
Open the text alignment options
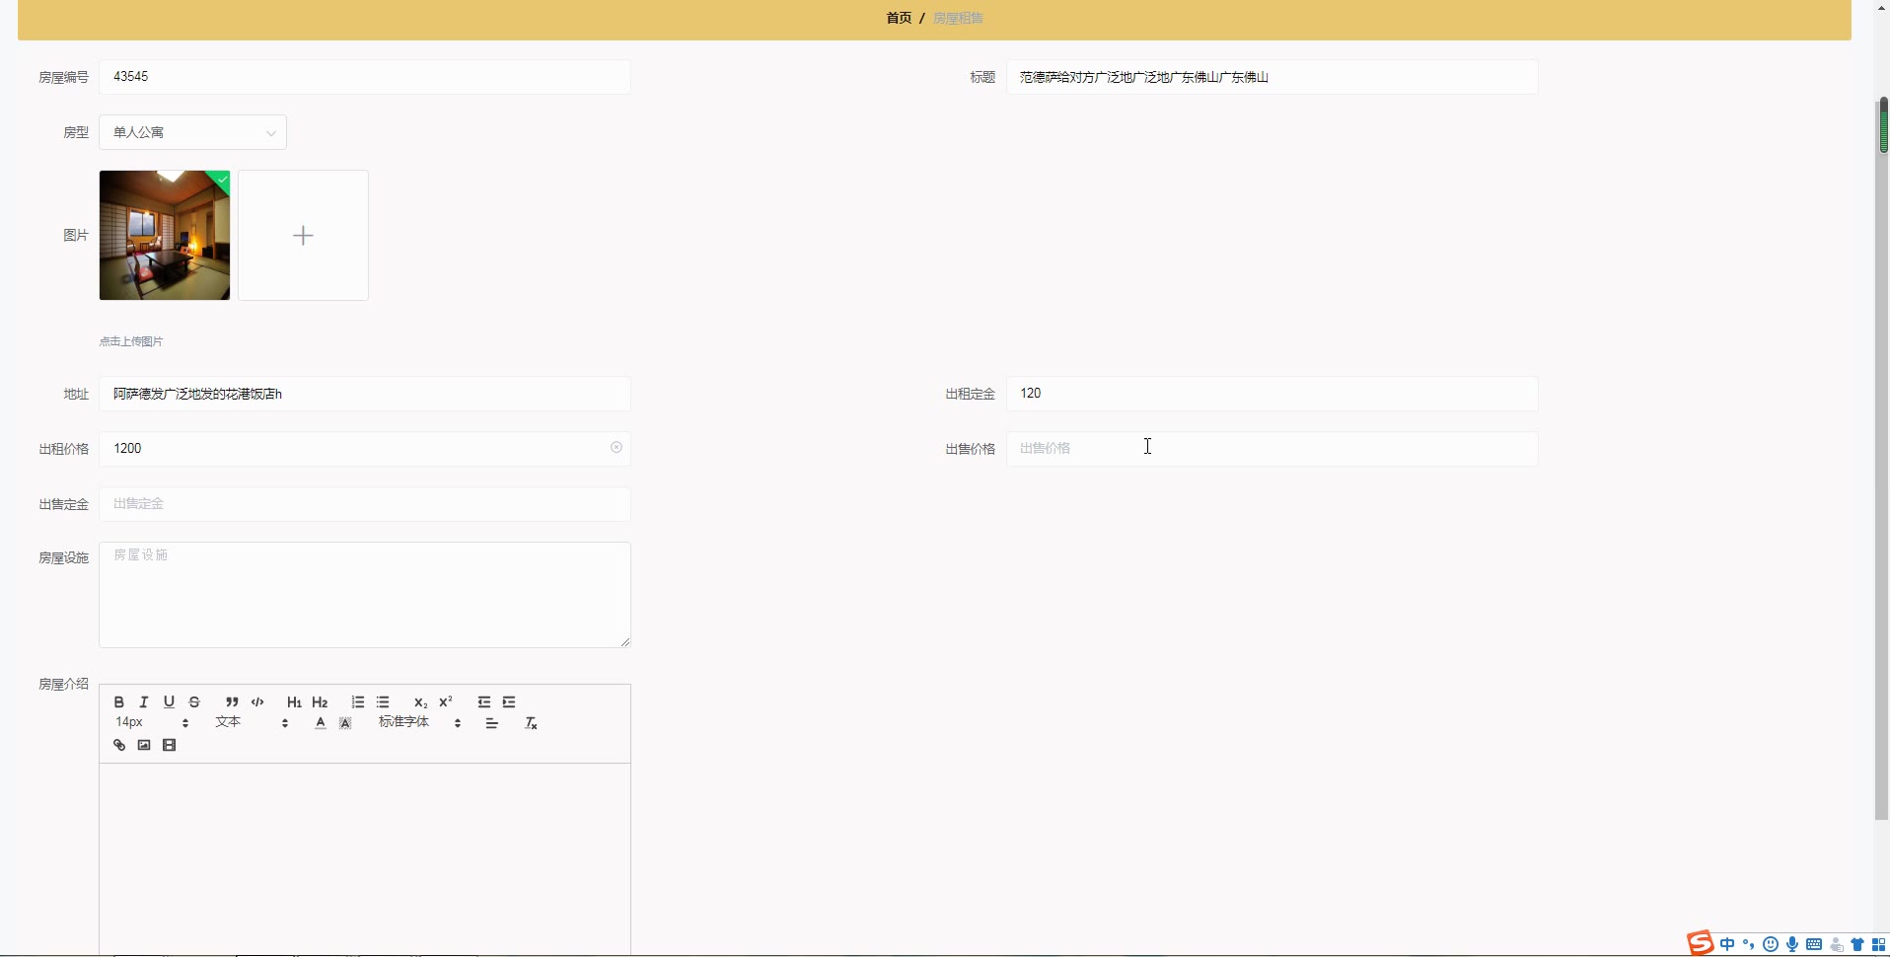pyautogui.click(x=491, y=723)
